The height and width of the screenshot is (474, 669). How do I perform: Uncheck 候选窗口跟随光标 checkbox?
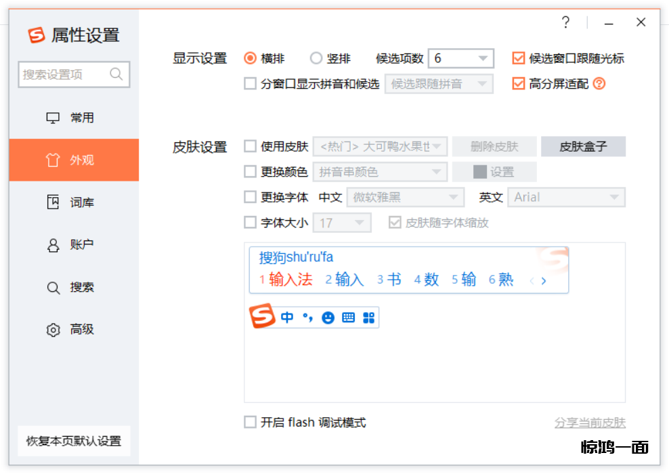[519, 58]
